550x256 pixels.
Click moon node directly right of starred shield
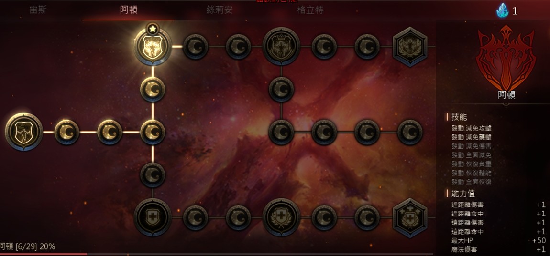pos(196,46)
